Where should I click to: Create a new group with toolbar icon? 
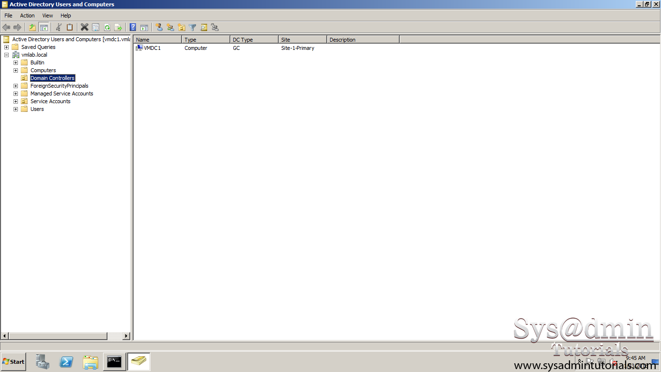tap(170, 28)
